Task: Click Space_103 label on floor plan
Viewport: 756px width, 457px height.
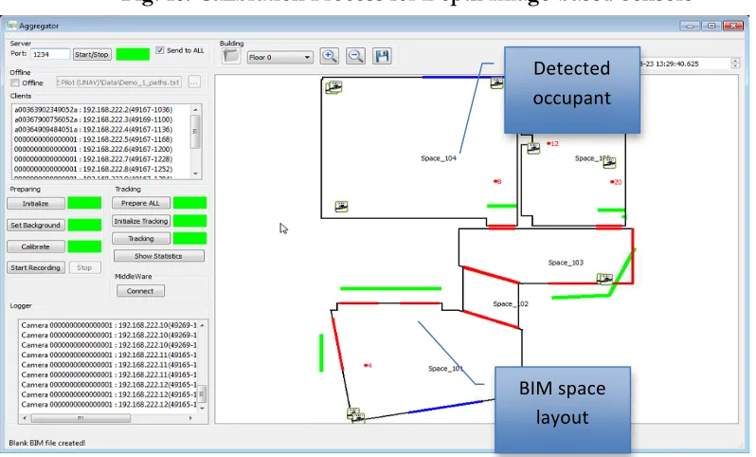Action: tap(566, 263)
